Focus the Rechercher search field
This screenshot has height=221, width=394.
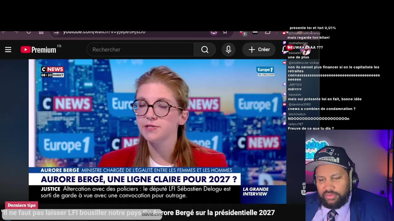[140, 49]
